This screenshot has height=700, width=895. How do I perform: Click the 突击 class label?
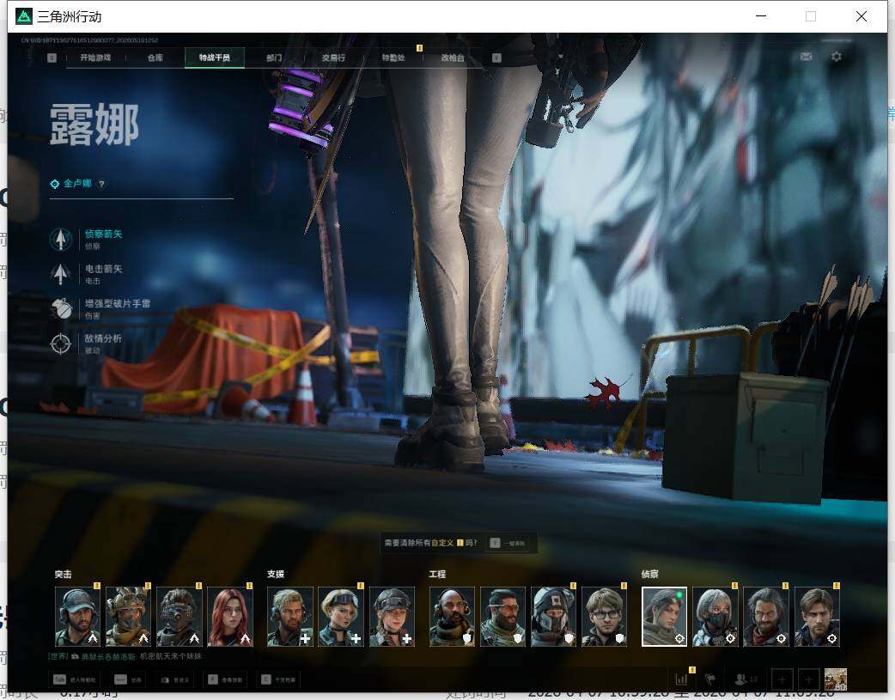tap(64, 575)
